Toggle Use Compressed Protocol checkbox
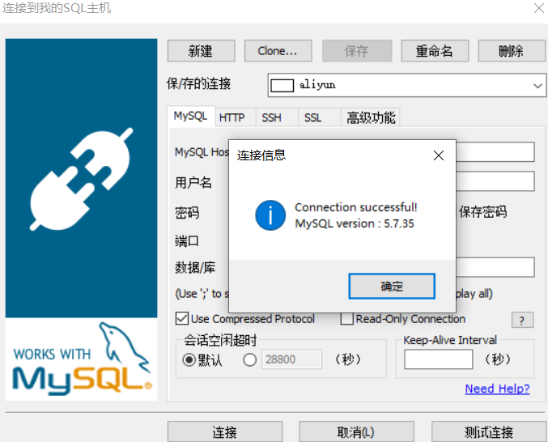 tap(182, 319)
